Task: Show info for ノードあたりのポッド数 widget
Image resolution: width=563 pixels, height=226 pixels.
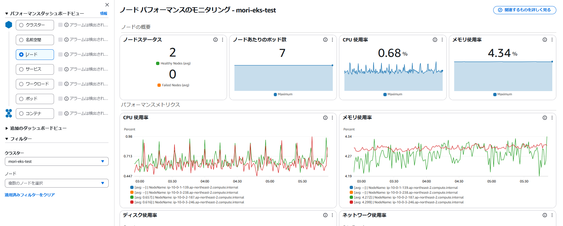Action: pos(325,40)
